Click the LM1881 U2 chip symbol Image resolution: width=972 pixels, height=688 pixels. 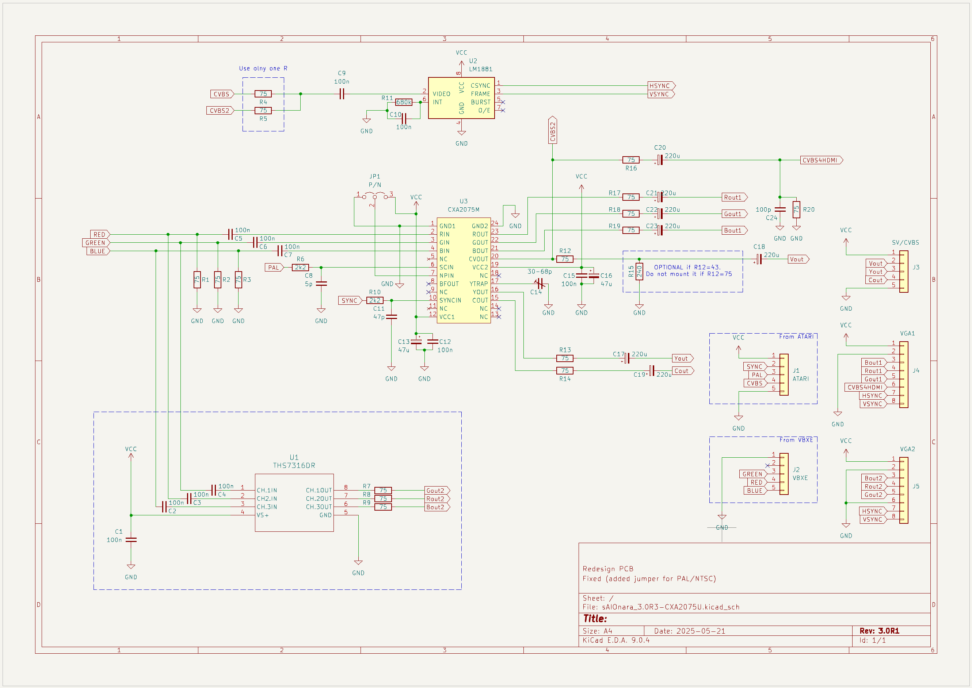tap(461, 98)
